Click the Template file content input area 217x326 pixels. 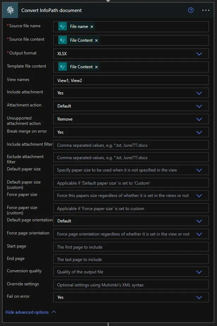131,67
